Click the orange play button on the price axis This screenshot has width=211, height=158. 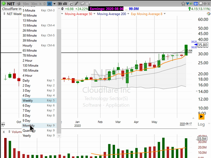click(202, 117)
